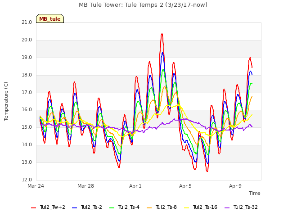Select the Tul2_Ts-16 legend label
Screen dimensions: 288x216
(205, 207)
